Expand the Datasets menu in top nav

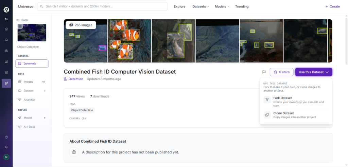pyautogui.click(x=201, y=6)
